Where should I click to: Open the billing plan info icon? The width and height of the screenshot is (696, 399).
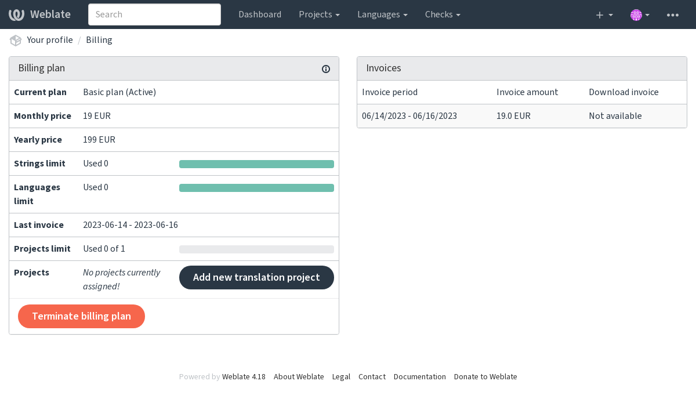326,69
